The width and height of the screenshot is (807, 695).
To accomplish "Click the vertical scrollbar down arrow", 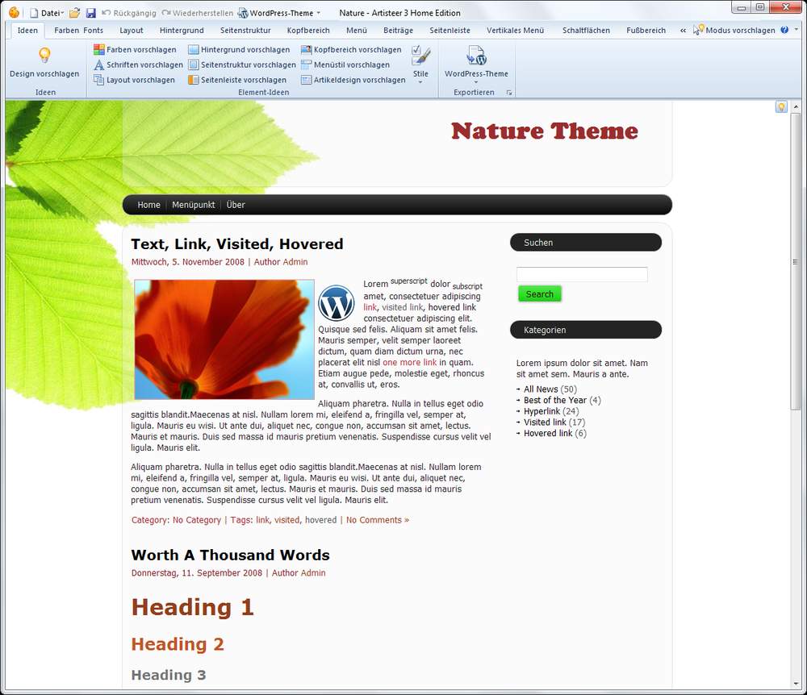I will 796,685.
